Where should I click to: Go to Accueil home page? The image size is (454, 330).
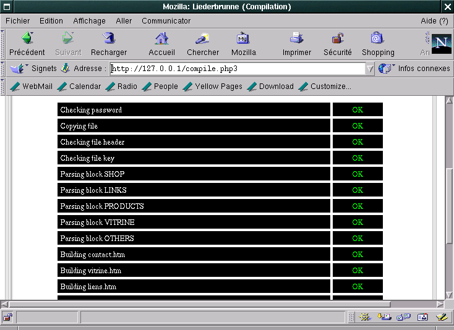(x=161, y=43)
